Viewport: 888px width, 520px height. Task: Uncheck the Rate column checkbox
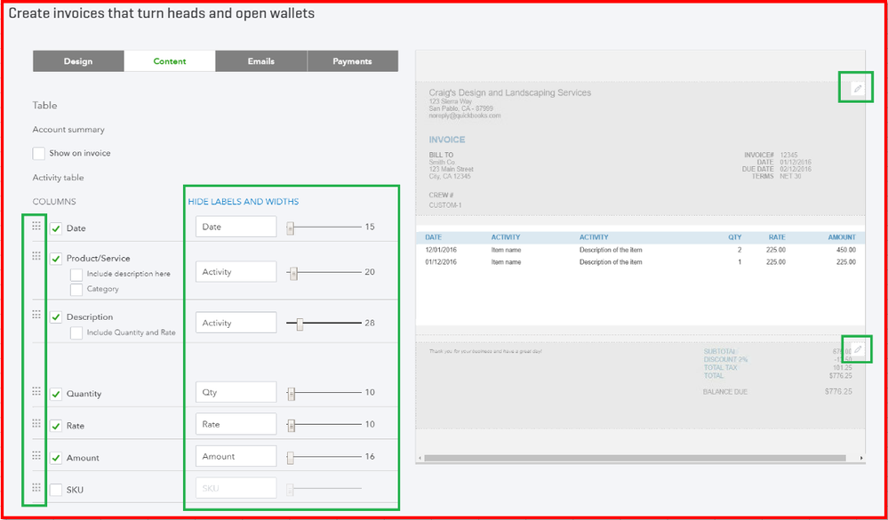pos(55,426)
